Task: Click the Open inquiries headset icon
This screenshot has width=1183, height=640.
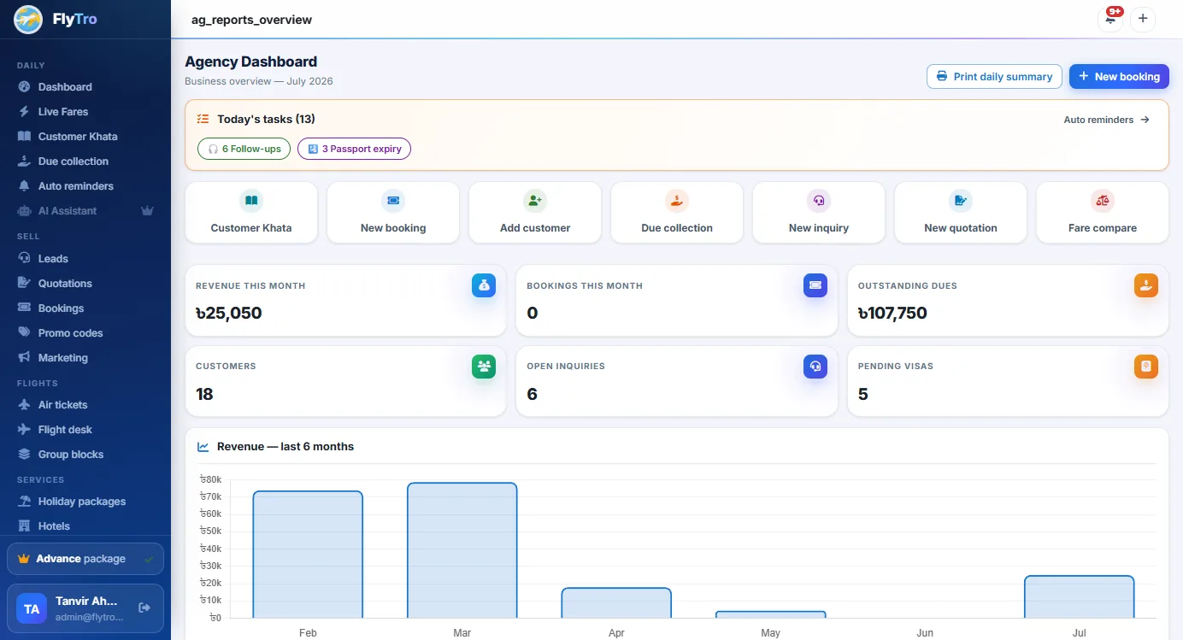Action: (x=815, y=367)
